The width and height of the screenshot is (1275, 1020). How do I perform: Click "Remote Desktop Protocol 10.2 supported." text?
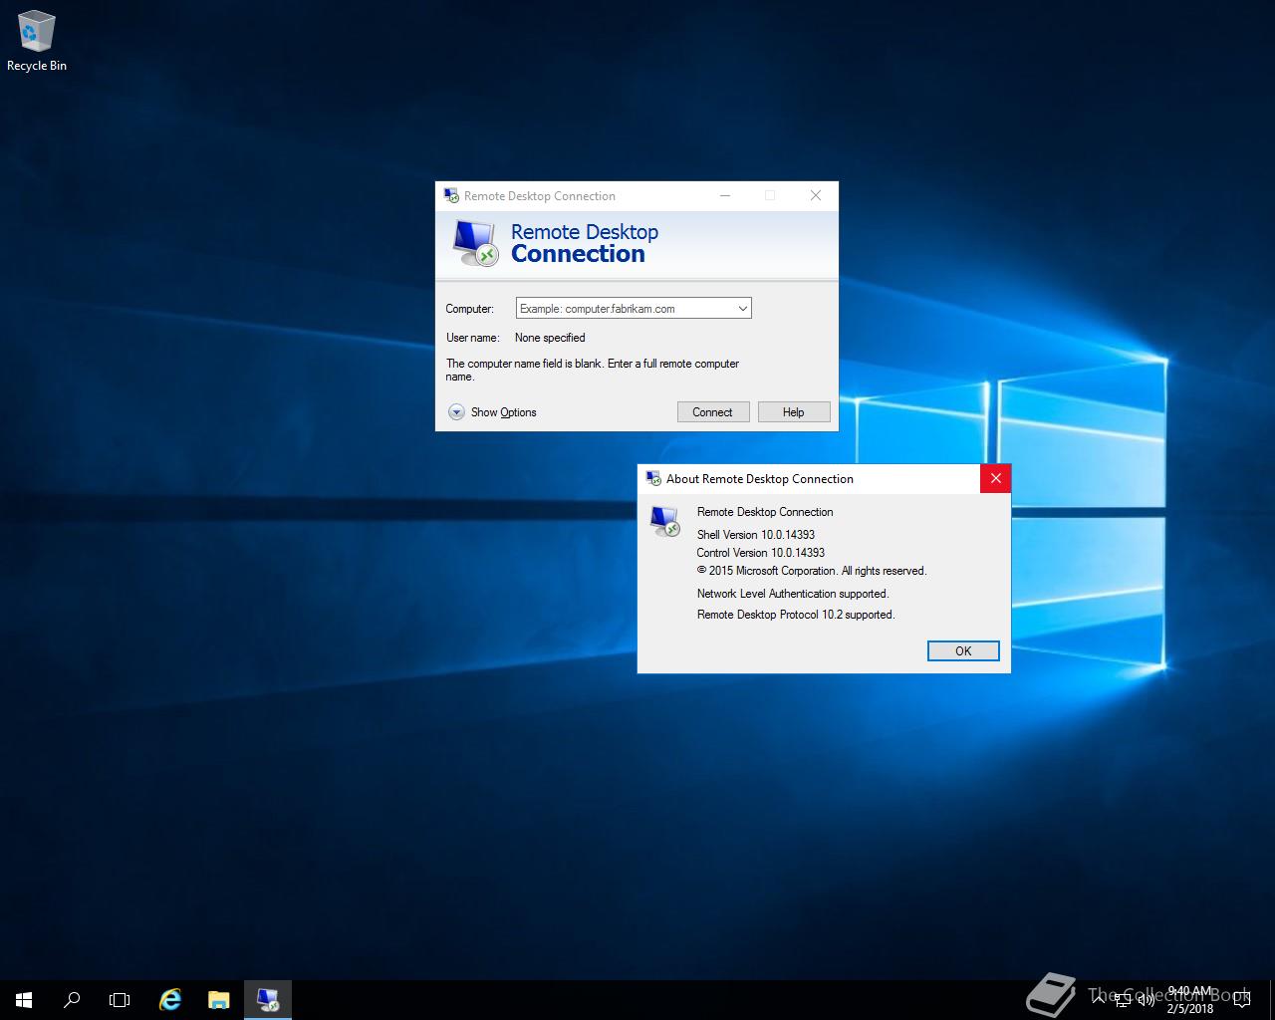point(796,615)
